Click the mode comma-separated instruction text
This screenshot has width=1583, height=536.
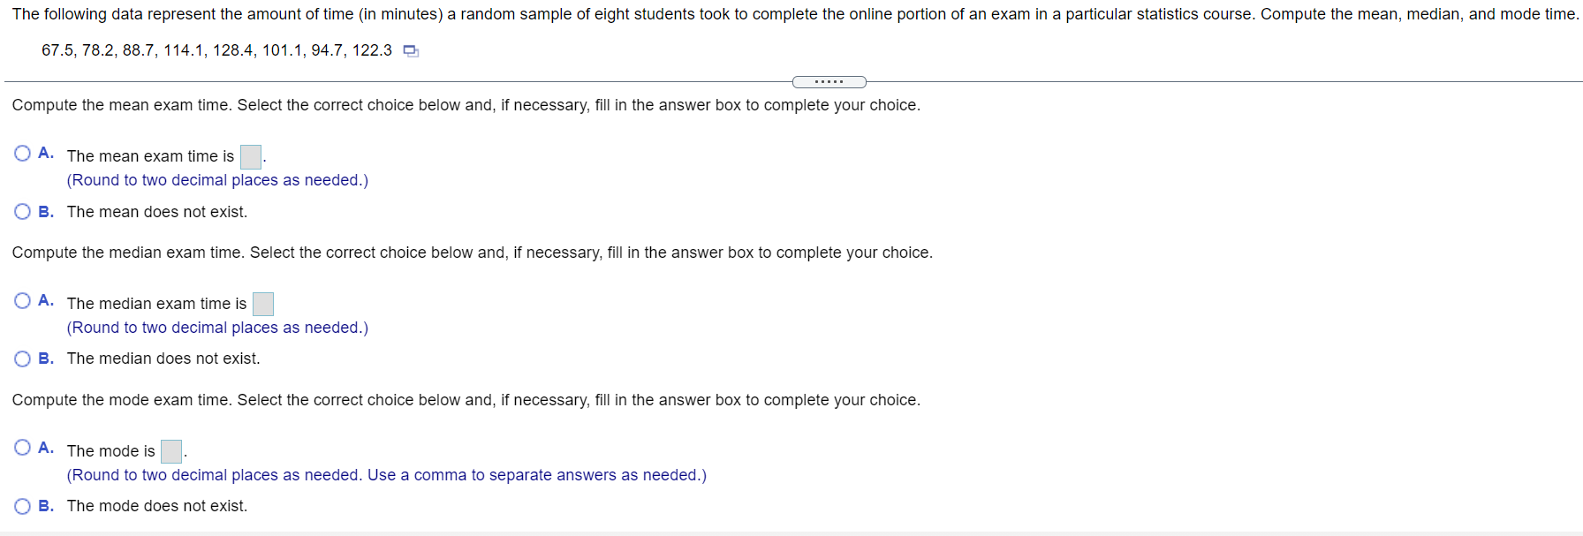(387, 475)
